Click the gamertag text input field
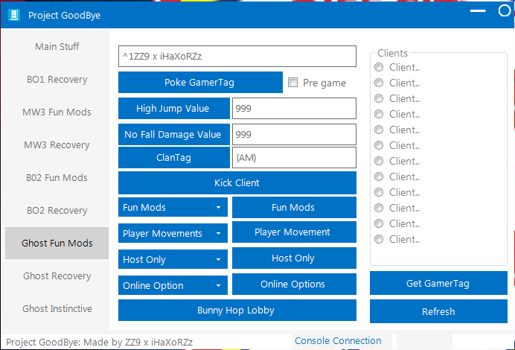The image size is (515, 350). pyautogui.click(x=237, y=57)
